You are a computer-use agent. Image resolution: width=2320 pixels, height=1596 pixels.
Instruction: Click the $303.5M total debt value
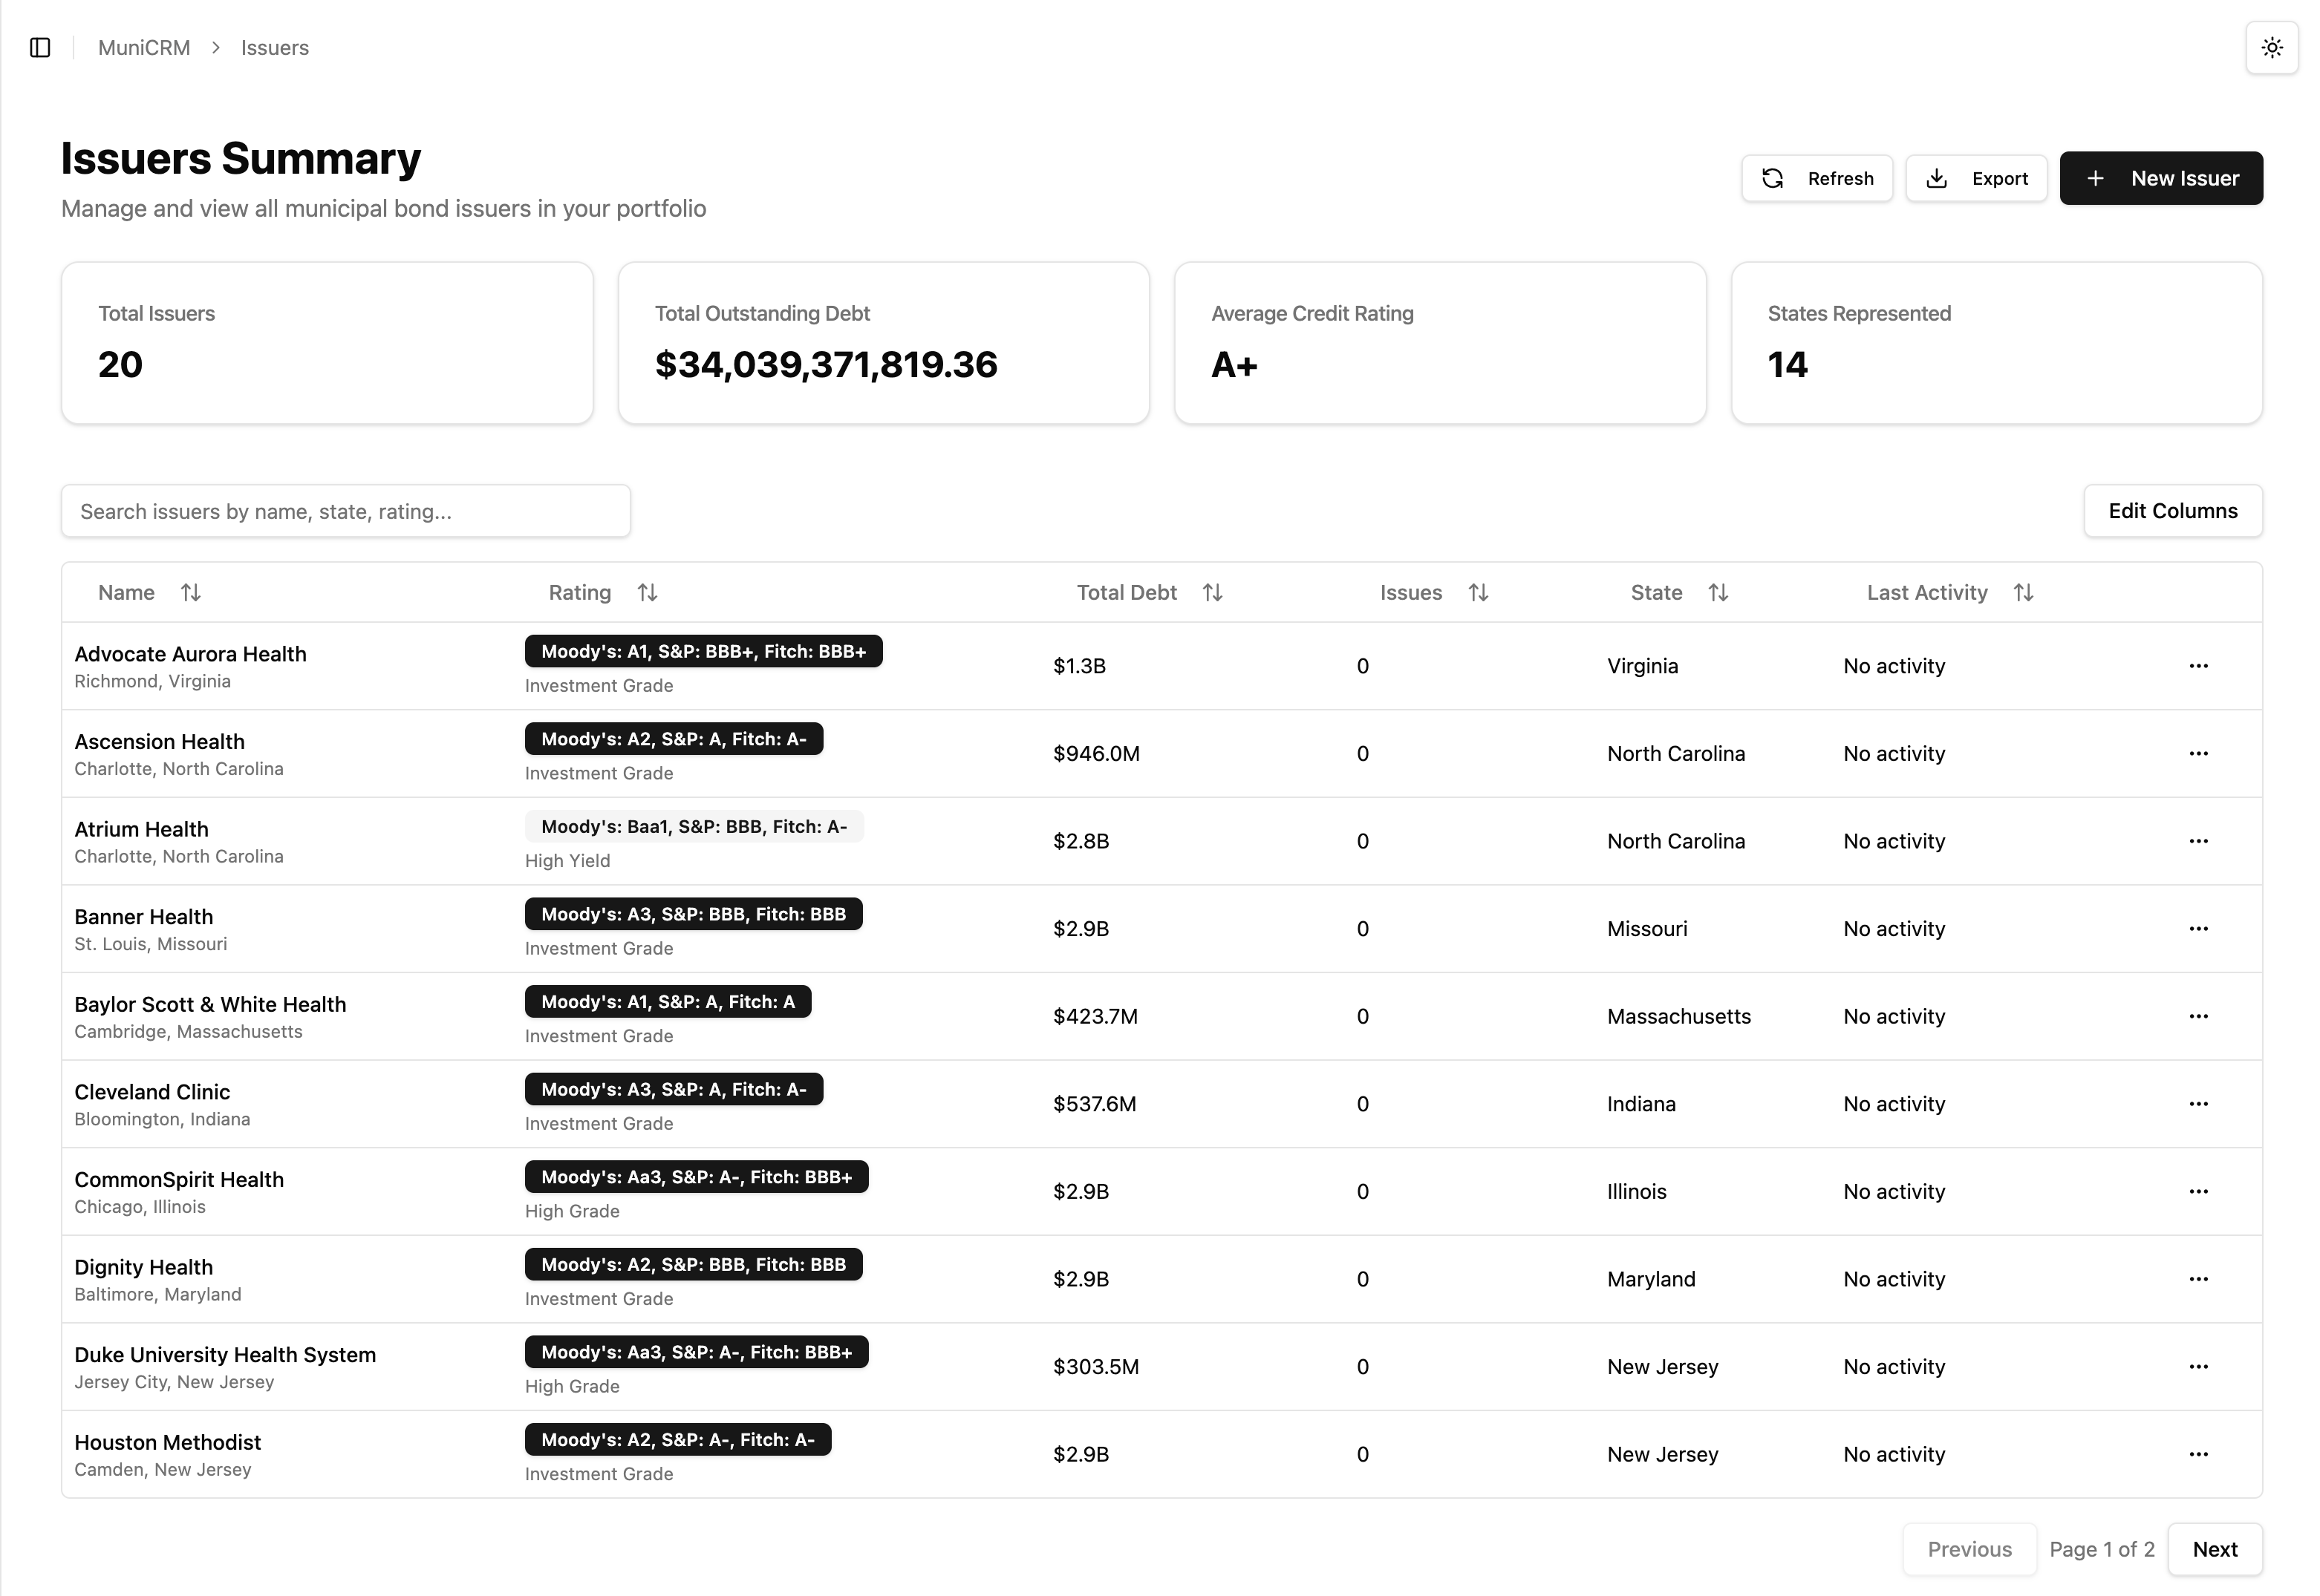pos(1096,1367)
